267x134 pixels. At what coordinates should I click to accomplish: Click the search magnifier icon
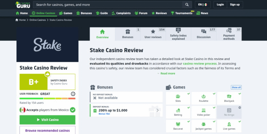click(187, 5)
